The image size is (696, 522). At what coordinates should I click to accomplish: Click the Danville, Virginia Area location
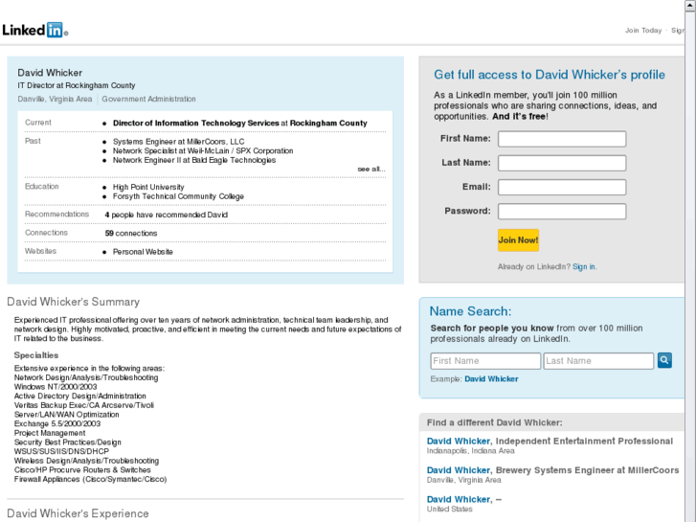click(55, 99)
